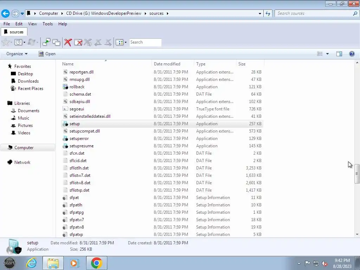The height and width of the screenshot is (270, 360).
Task: Show hidden system tray icons
Action: 299,263
